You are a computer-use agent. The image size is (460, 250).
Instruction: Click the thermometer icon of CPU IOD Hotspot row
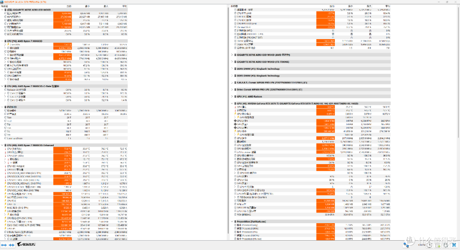point(5,166)
